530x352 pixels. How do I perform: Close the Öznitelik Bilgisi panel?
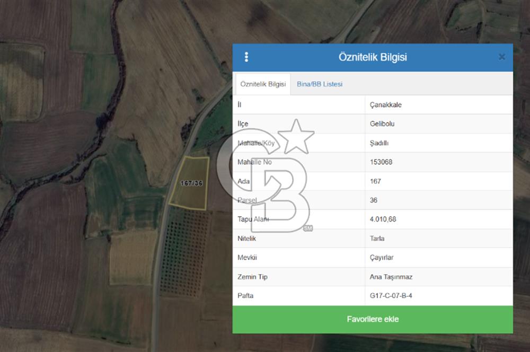pyautogui.click(x=501, y=57)
